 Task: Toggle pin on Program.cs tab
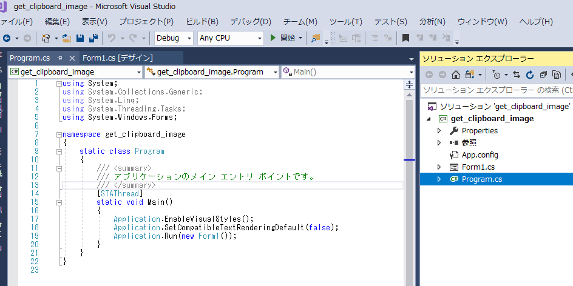[x=59, y=58]
